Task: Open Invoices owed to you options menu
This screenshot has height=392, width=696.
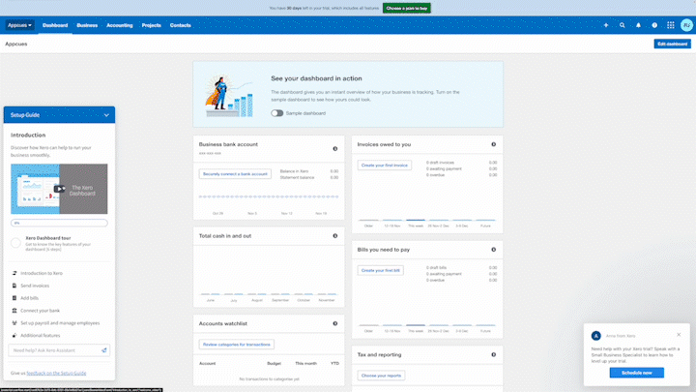Action: [494, 144]
